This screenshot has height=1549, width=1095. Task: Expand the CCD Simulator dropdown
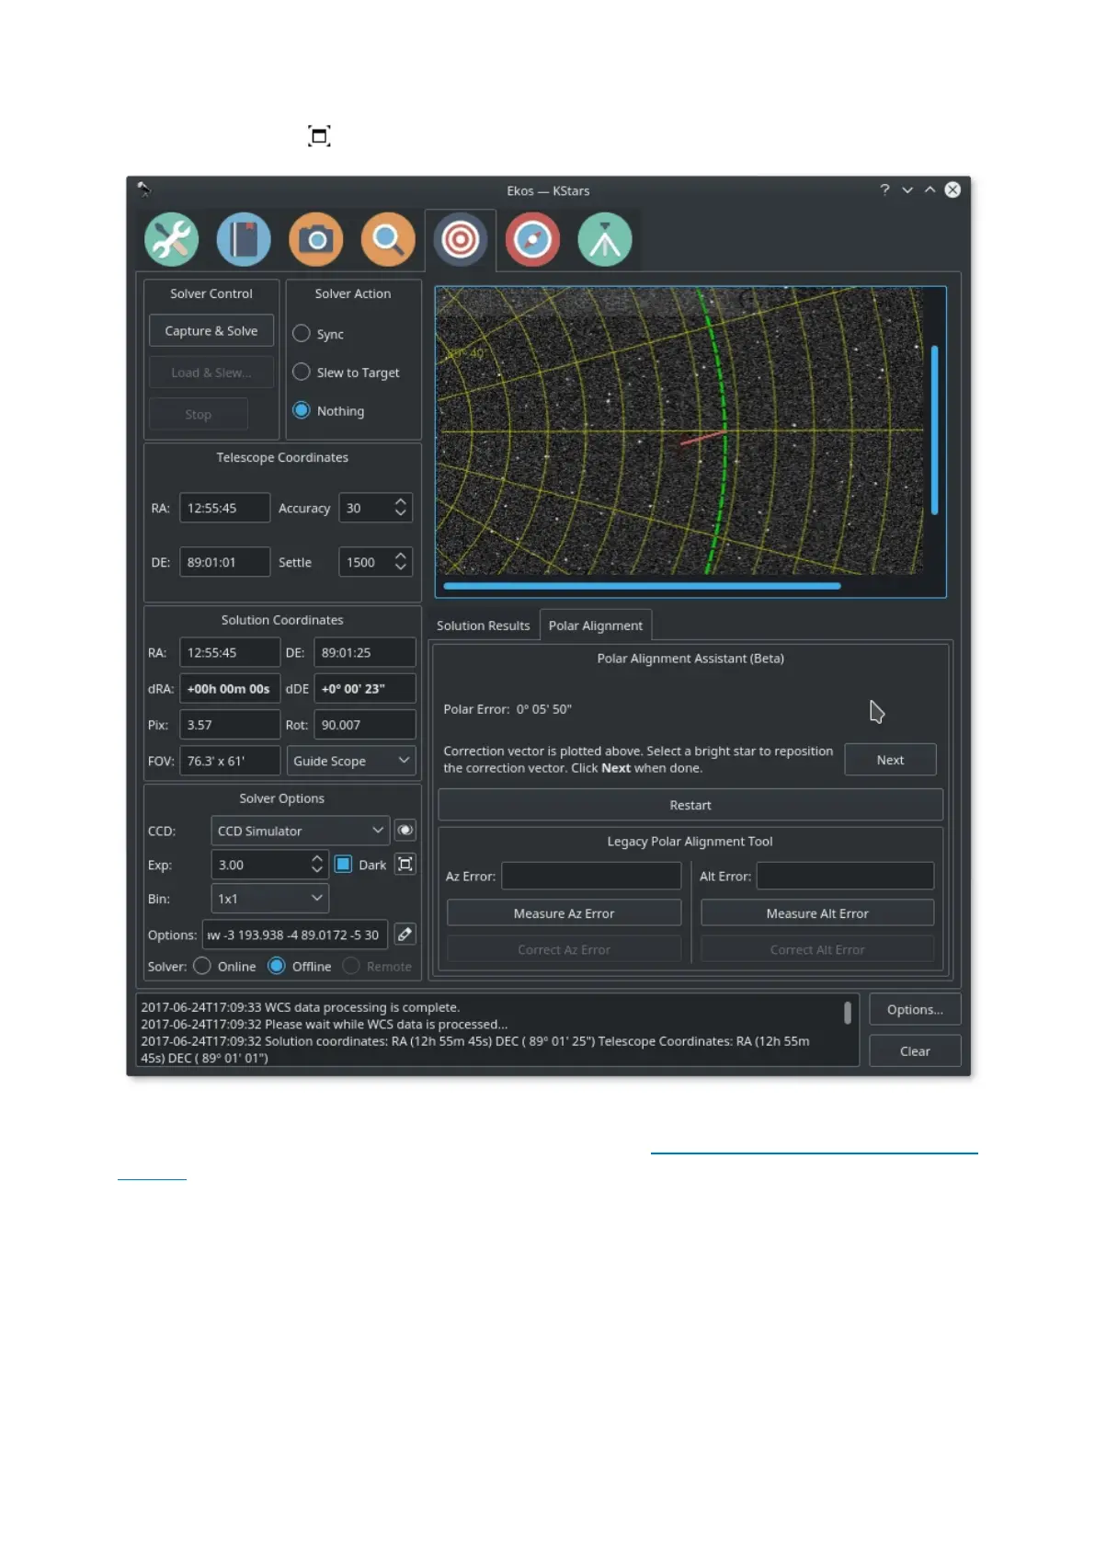(300, 831)
